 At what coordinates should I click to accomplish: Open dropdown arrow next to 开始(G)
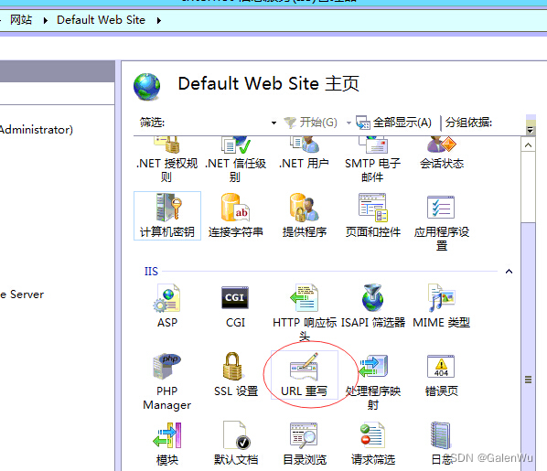[349, 123]
